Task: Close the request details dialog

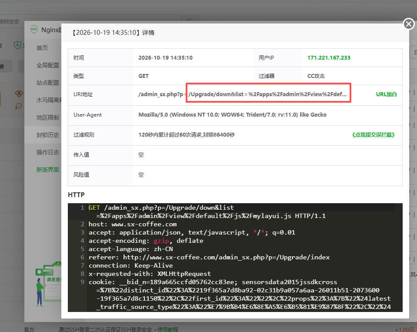Action: click(x=409, y=24)
